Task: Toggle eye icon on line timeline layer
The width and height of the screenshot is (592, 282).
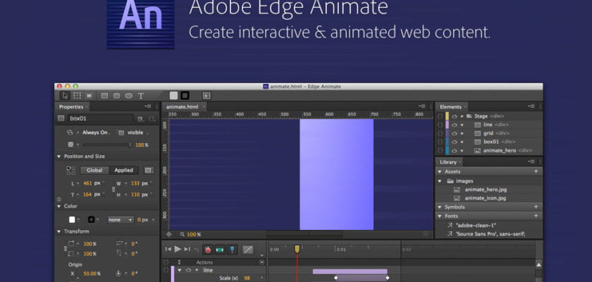Action: tap(187, 270)
